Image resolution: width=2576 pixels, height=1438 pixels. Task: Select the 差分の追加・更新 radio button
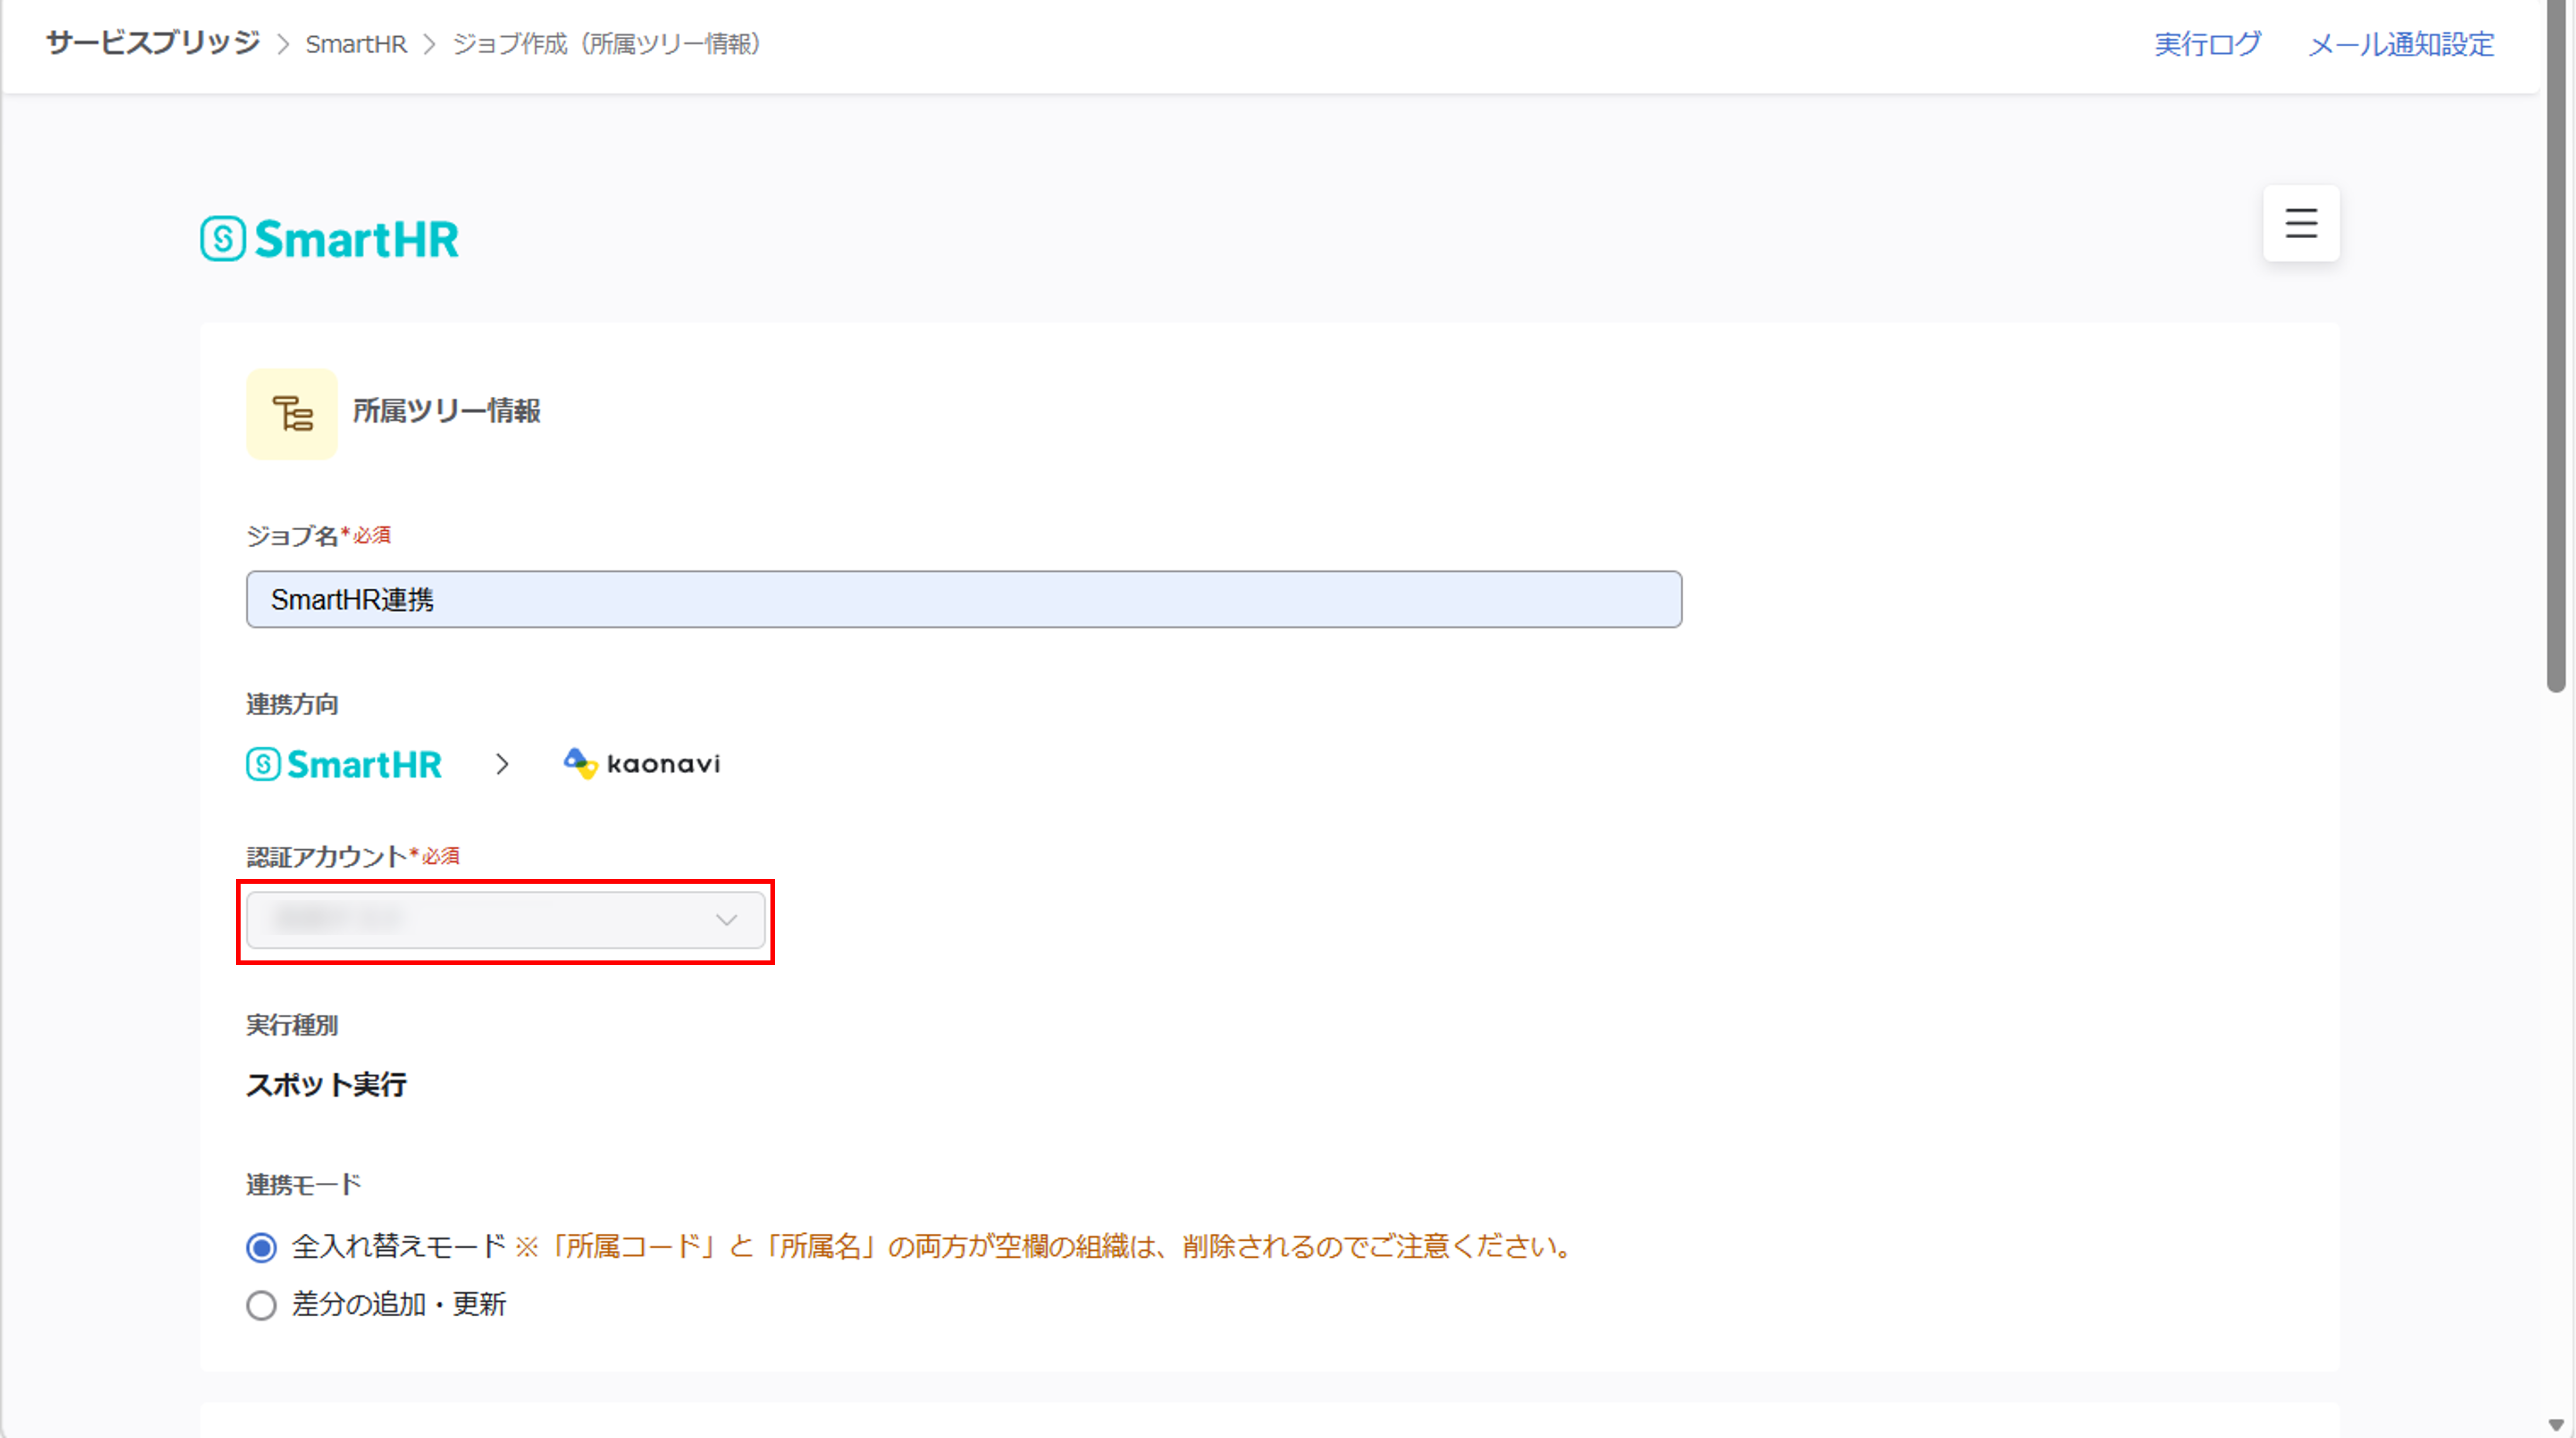(x=261, y=1305)
